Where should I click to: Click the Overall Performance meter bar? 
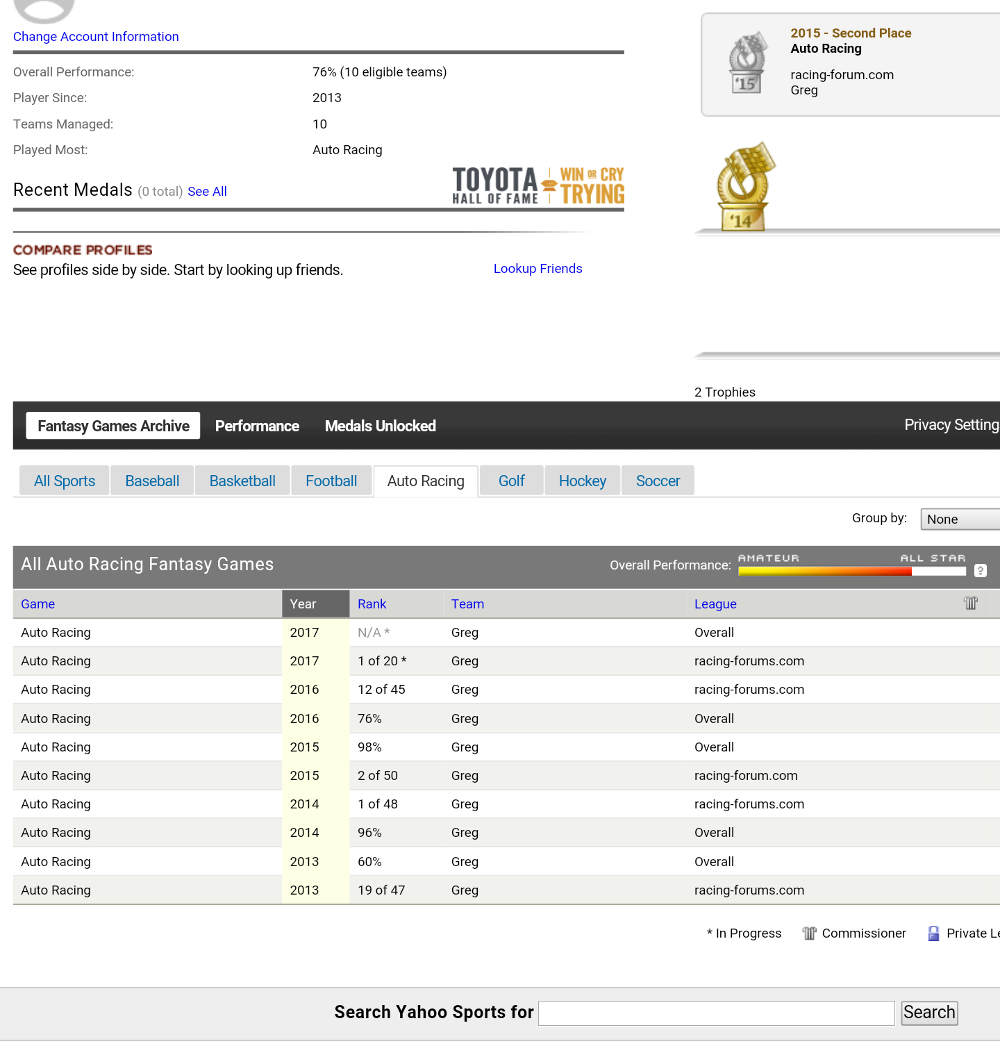click(851, 571)
